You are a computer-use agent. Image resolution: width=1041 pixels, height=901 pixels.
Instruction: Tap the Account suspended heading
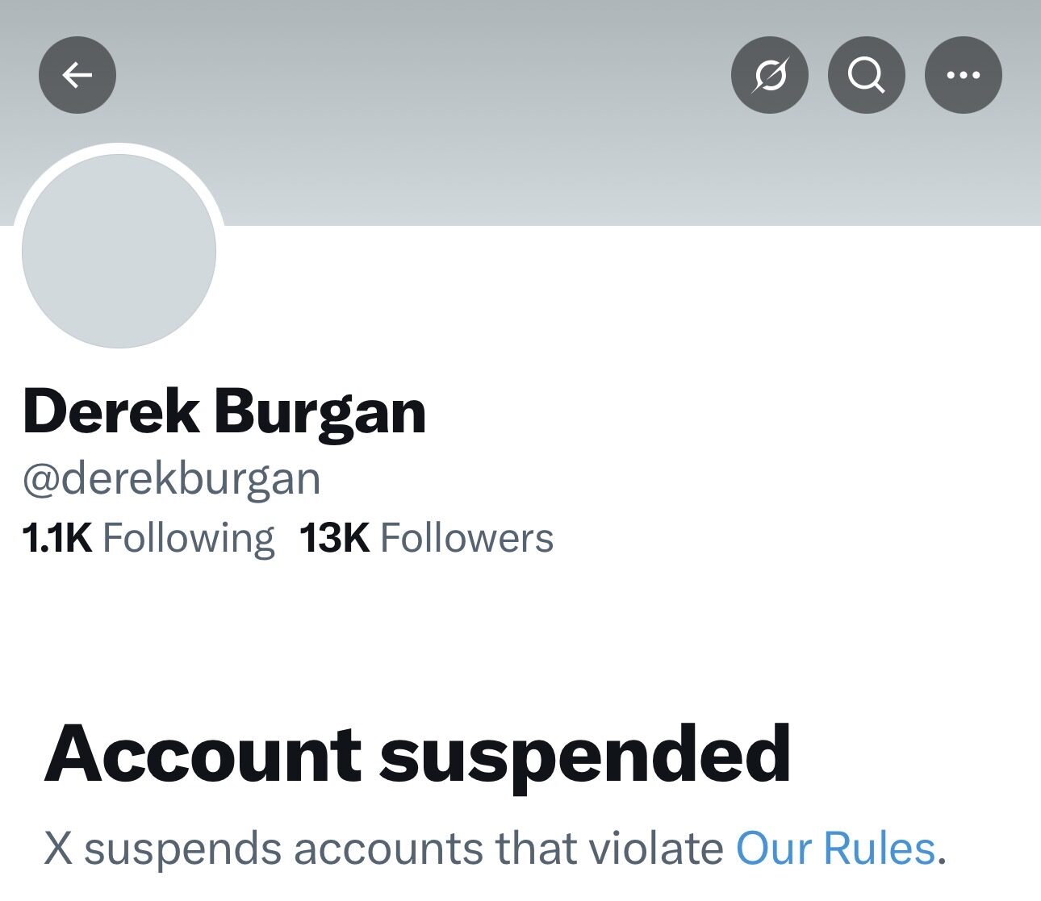(x=417, y=754)
